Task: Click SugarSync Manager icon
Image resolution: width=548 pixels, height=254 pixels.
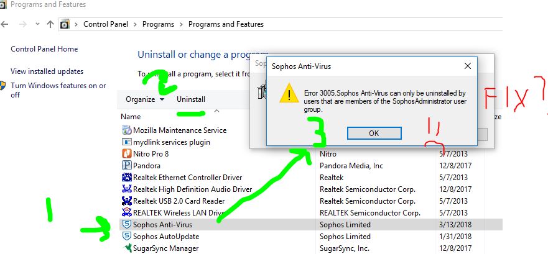Action: tap(128, 248)
